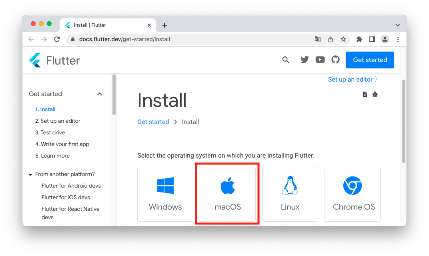The image size is (429, 256).
Task: Bookmark this page with star icon
Action: tap(343, 39)
